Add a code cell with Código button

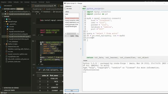36,12
